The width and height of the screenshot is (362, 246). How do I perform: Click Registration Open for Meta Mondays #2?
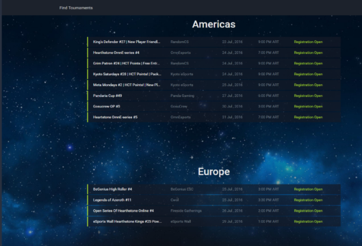click(308, 85)
